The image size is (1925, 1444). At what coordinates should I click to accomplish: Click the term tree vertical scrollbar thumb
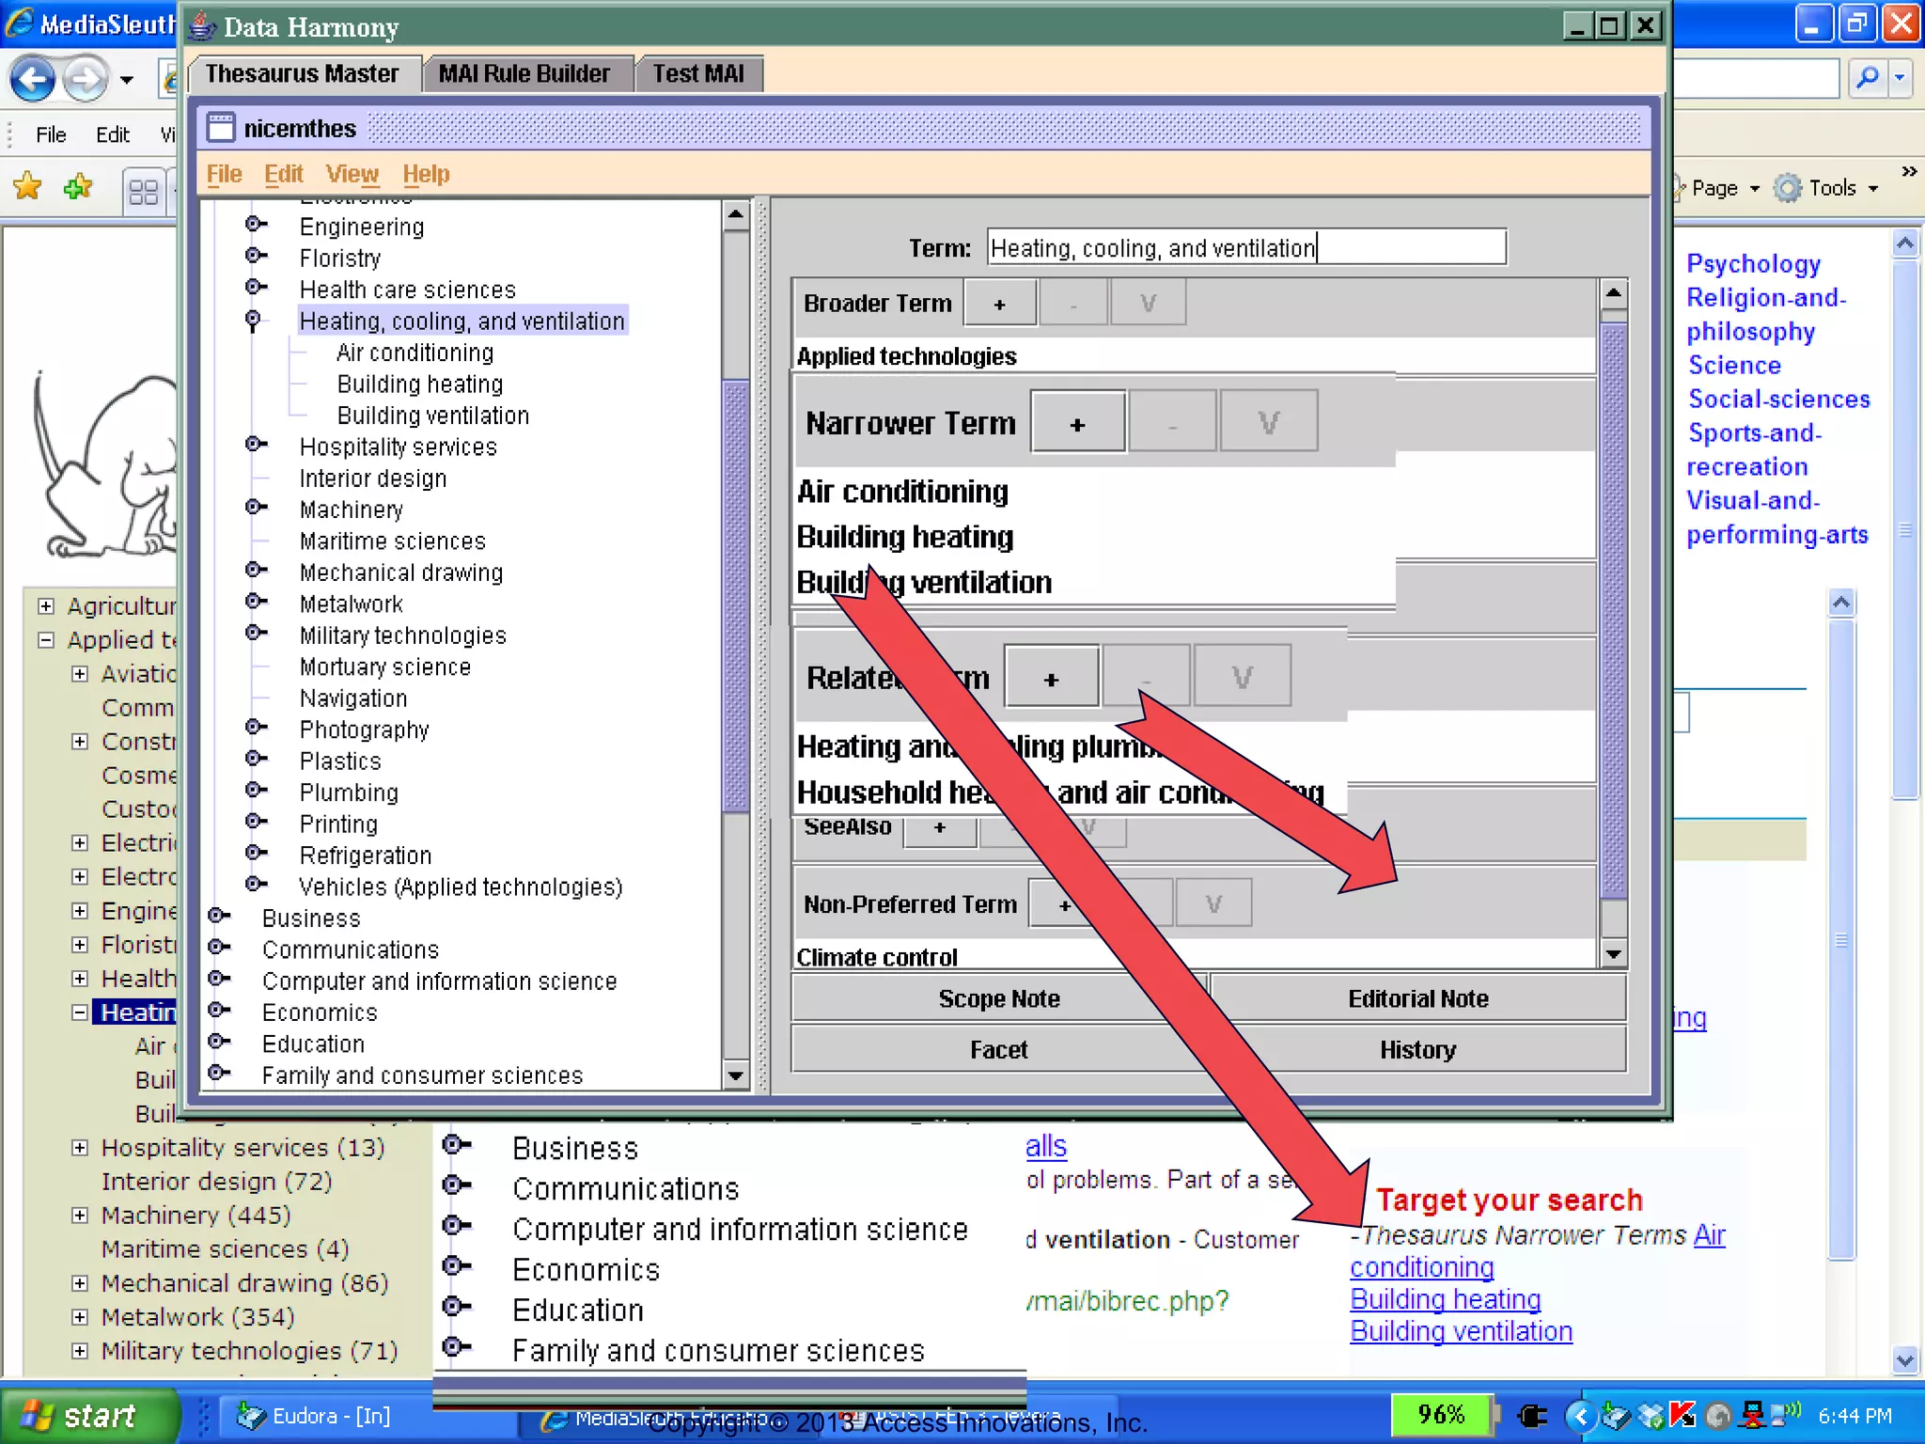coord(735,594)
